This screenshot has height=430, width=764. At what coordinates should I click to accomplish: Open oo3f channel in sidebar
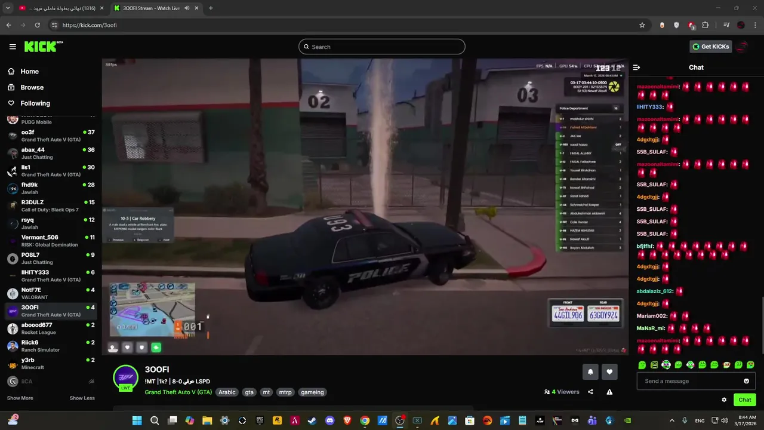[x=51, y=136]
